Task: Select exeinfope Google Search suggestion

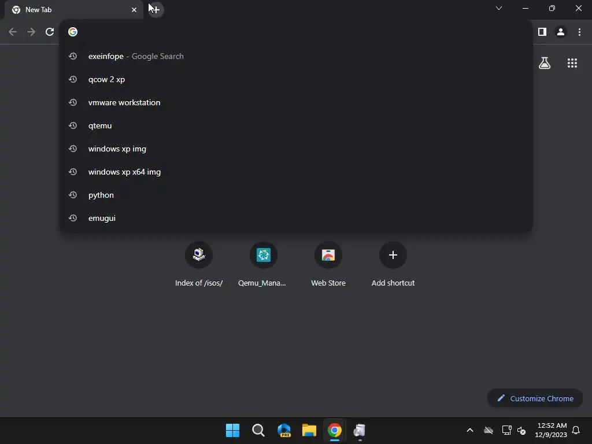Action: (x=296, y=56)
